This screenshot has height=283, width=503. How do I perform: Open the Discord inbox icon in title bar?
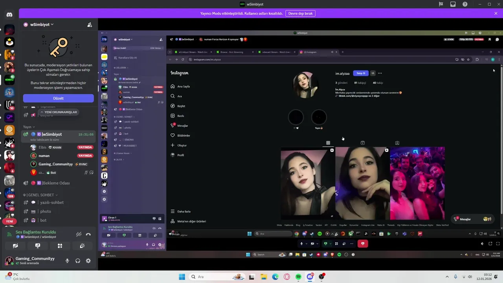coord(453,4)
